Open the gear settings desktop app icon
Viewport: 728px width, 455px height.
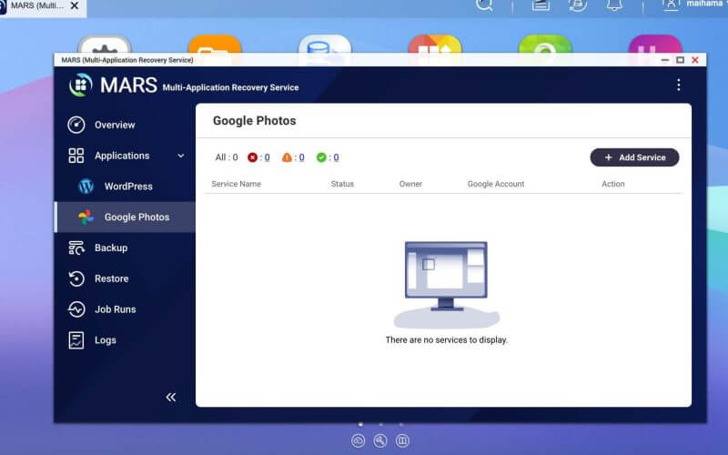[105, 44]
